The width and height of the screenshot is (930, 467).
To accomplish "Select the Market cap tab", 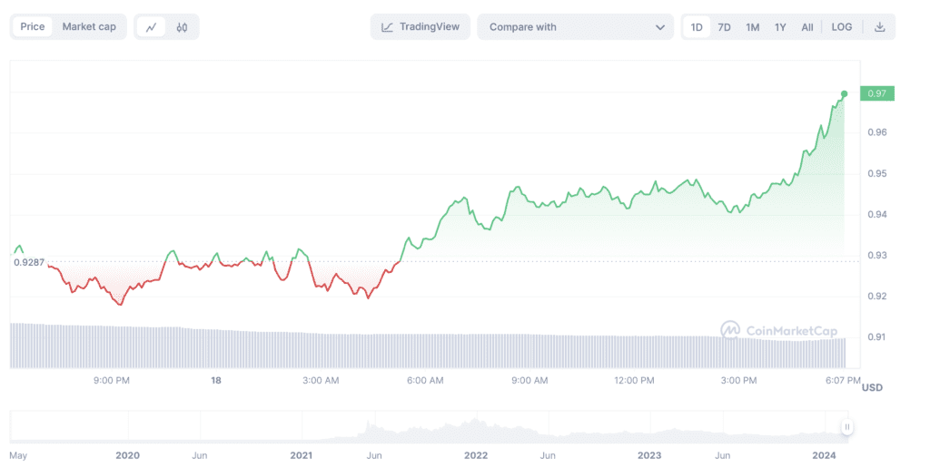I will 89,27.
